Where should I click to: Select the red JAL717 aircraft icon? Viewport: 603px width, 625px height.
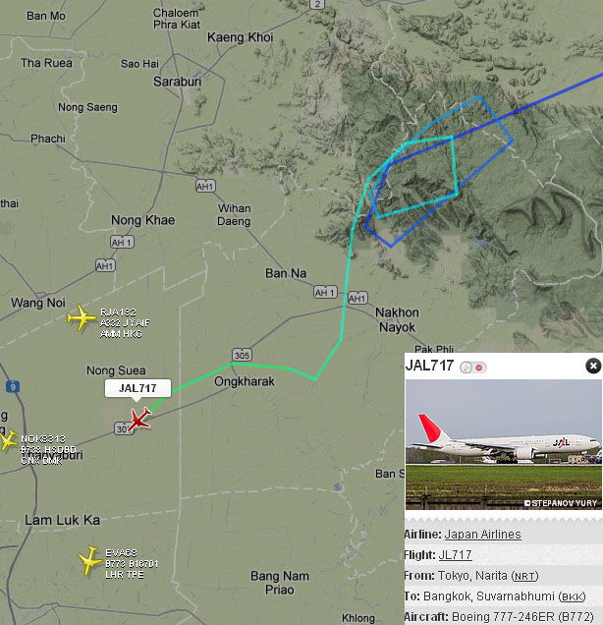tap(139, 419)
